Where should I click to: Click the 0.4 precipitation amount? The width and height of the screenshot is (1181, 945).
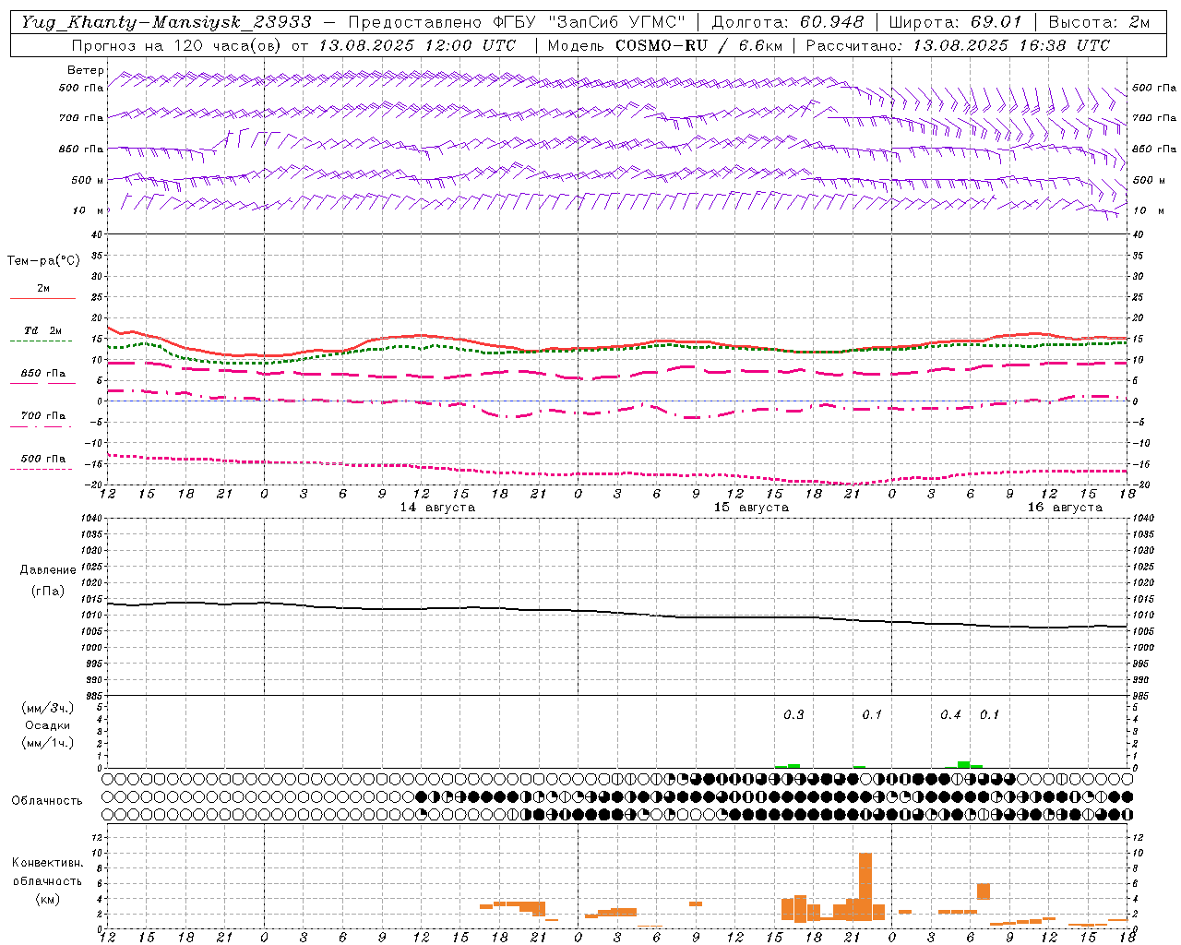click(950, 714)
